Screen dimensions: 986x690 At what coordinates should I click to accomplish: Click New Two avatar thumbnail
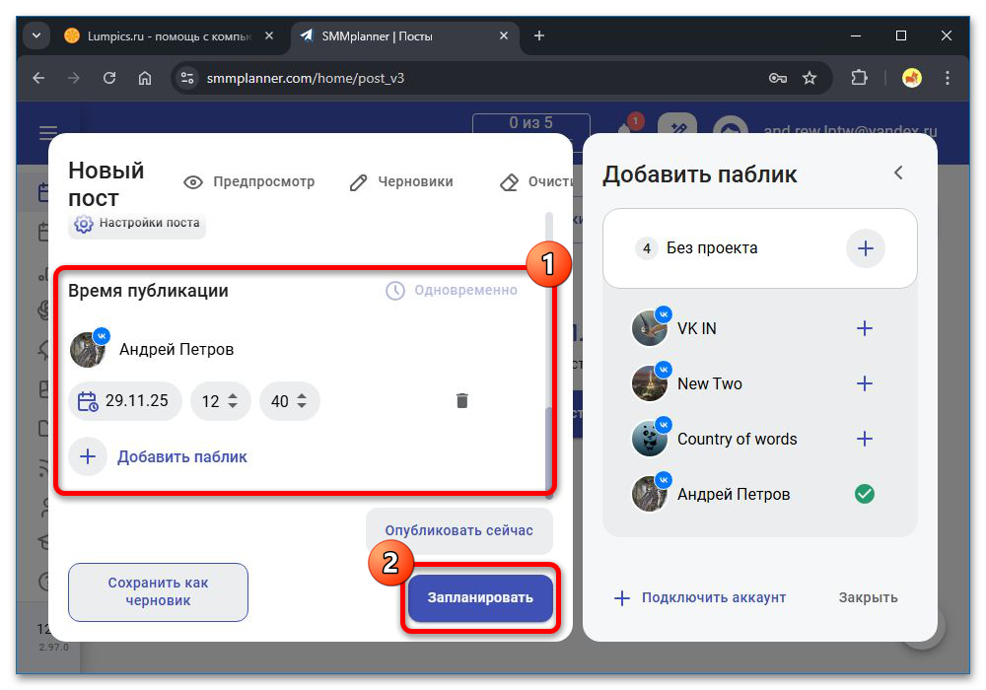point(650,383)
